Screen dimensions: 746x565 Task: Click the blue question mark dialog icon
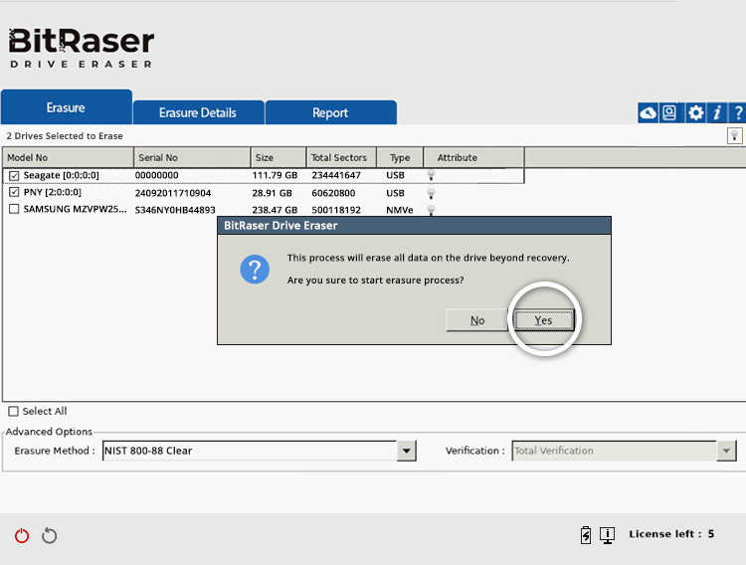255,270
